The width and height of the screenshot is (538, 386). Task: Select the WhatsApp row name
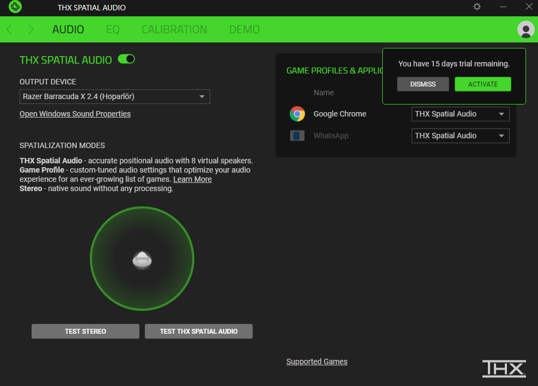click(331, 136)
